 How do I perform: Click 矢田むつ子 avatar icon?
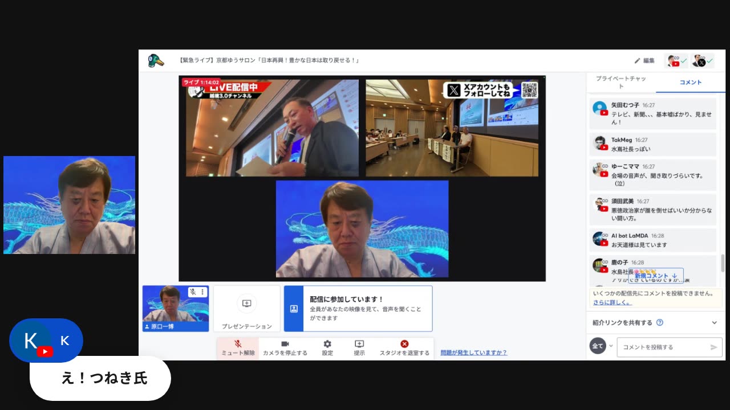pyautogui.click(x=600, y=108)
